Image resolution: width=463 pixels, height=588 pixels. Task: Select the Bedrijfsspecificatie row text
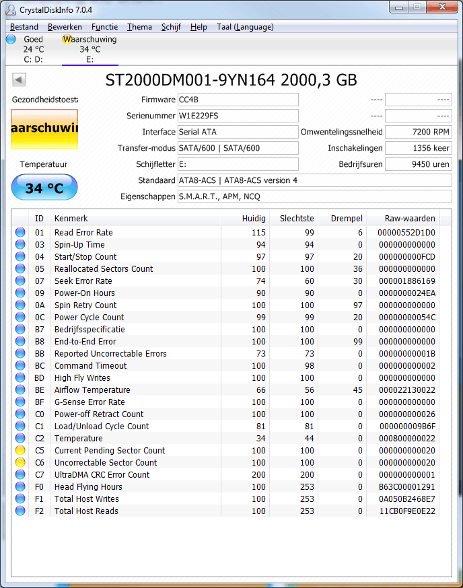pyautogui.click(x=90, y=329)
